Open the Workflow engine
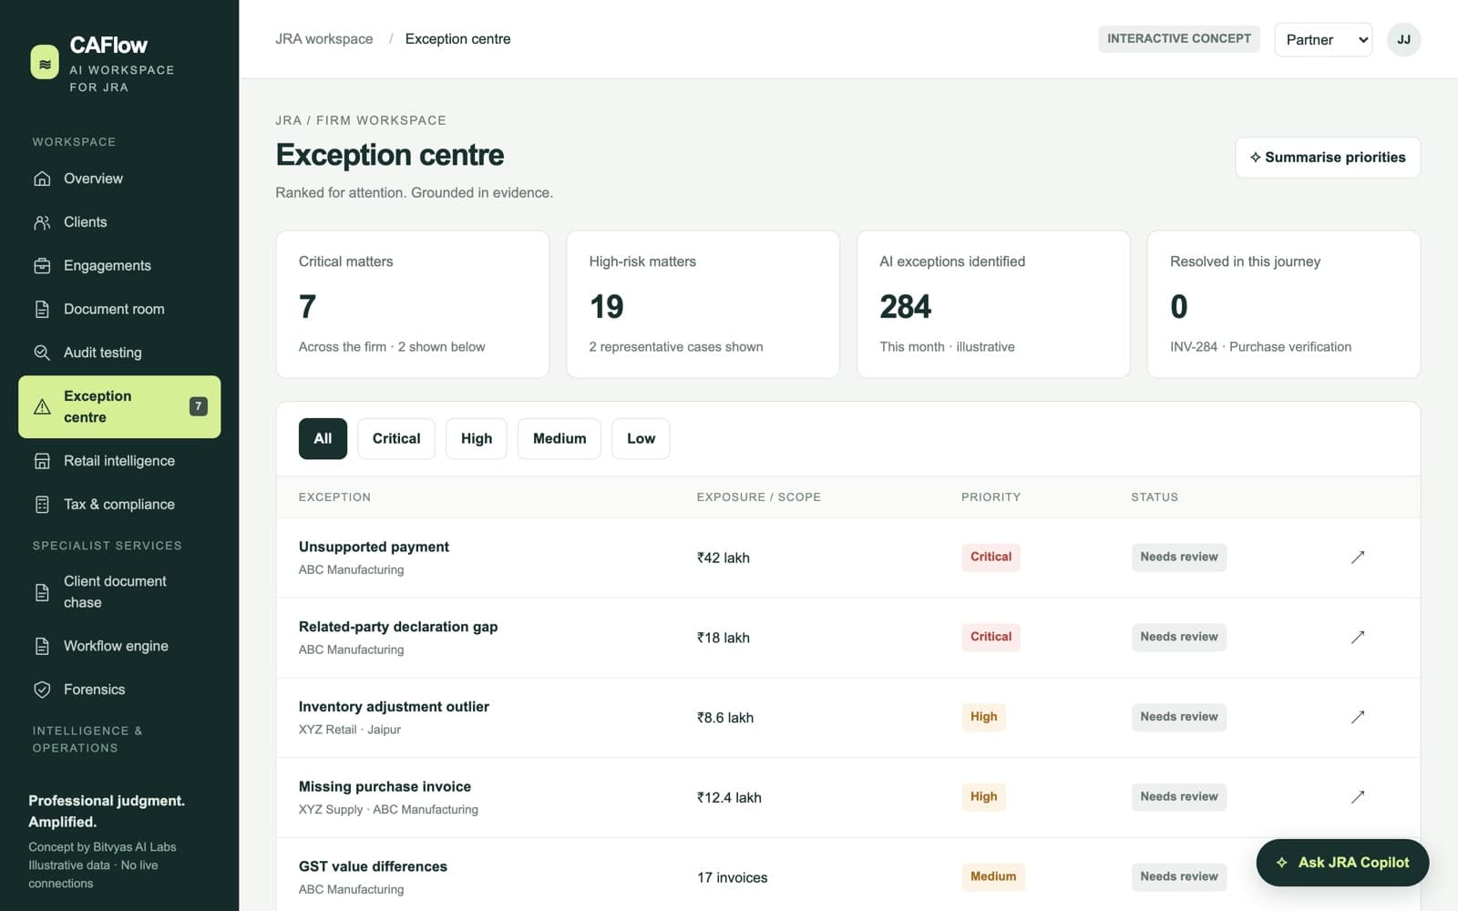The image size is (1458, 911). click(x=119, y=646)
